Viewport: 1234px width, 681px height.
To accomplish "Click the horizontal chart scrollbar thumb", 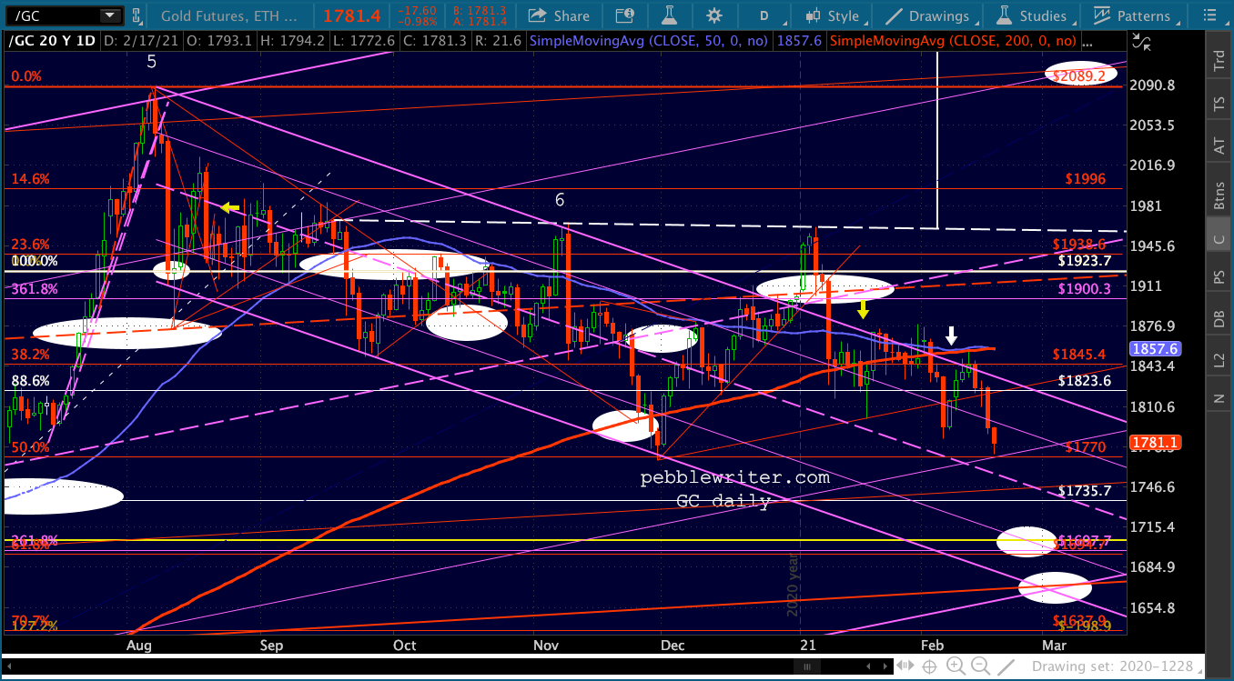I will 806,666.
